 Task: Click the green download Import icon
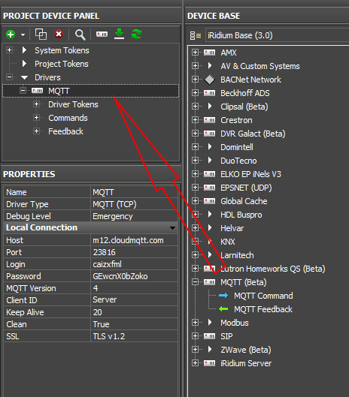pyautogui.click(x=119, y=34)
